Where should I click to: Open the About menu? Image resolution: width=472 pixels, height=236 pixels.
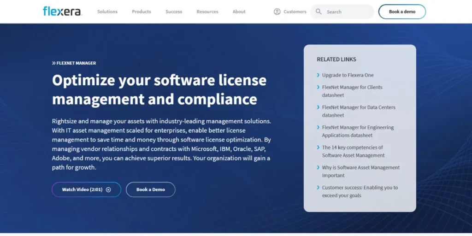[239, 12]
